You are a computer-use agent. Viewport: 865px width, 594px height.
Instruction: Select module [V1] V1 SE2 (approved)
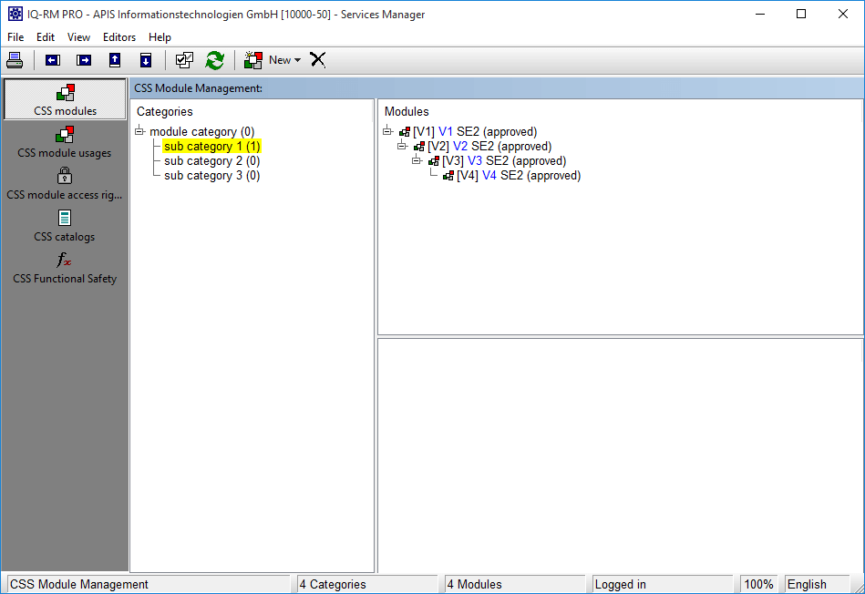pyautogui.click(x=475, y=132)
